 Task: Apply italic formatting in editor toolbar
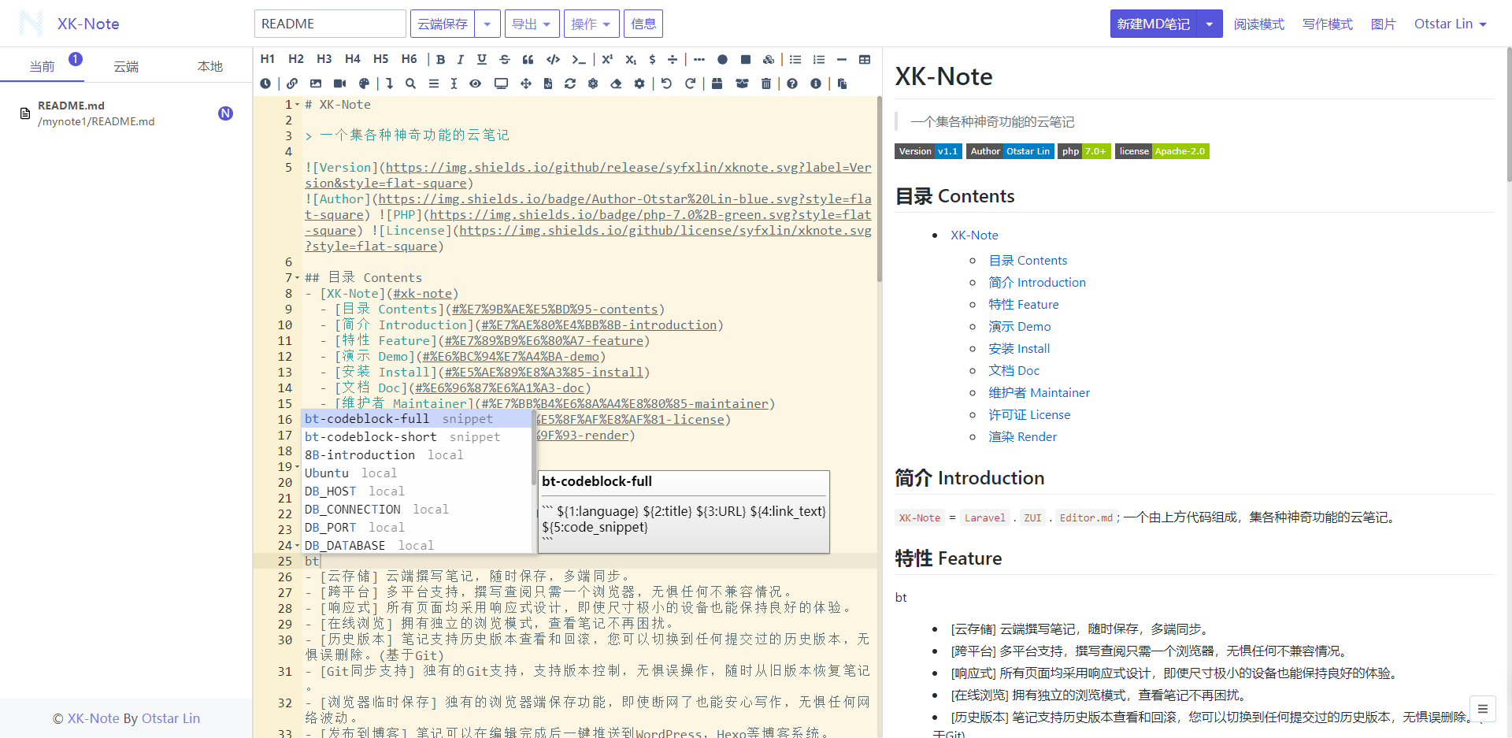[x=461, y=59]
